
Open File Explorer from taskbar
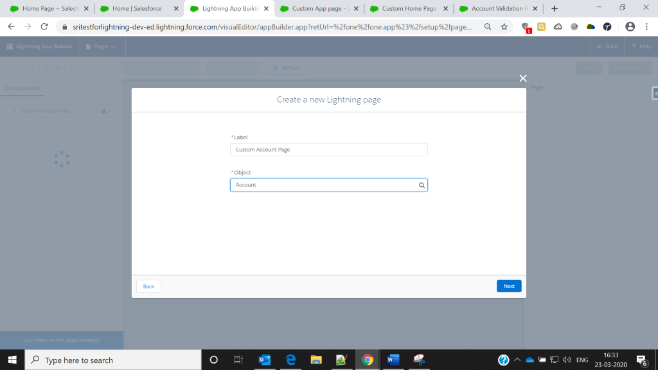(316, 360)
